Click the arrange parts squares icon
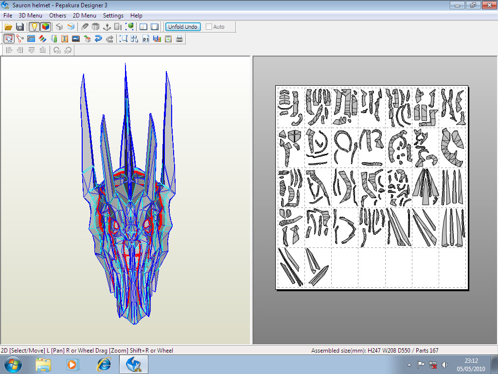This screenshot has width=498, height=374. [x=134, y=39]
